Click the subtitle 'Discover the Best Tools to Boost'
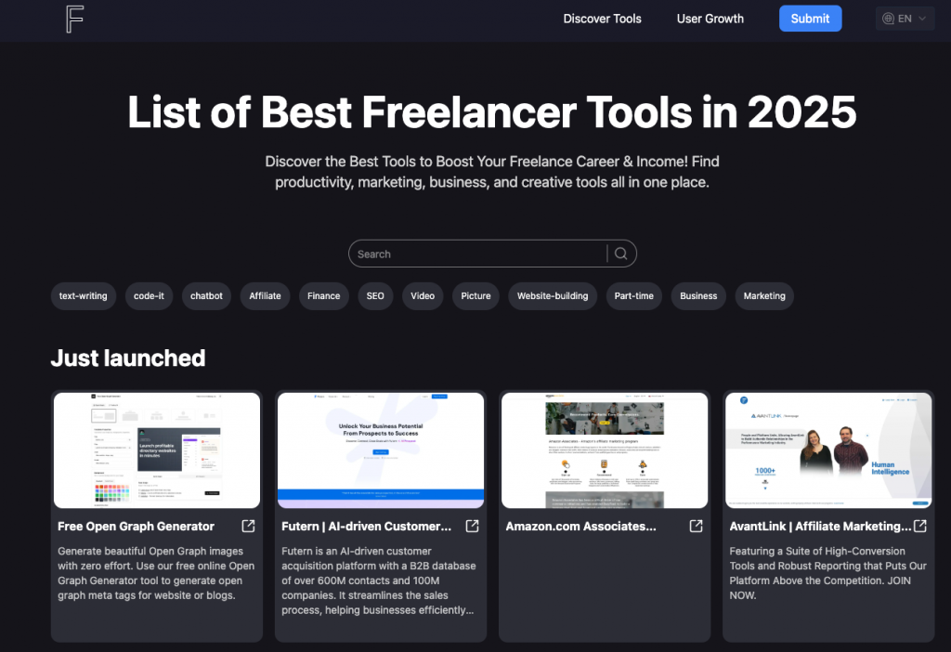951x652 pixels. click(492, 172)
